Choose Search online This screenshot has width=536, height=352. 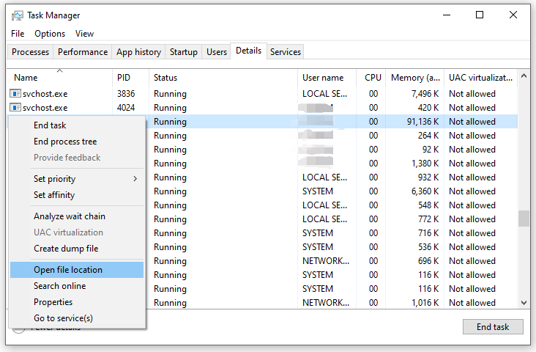click(77, 286)
